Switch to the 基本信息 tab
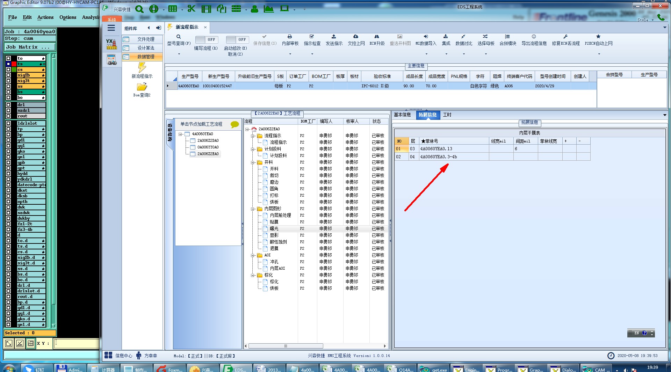This screenshot has height=372, width=671. [402, 115]
